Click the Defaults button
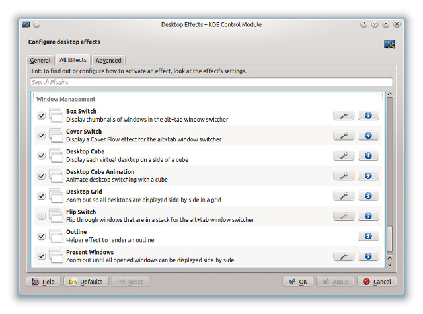This screenshot has width=423, height=314. 86,282
